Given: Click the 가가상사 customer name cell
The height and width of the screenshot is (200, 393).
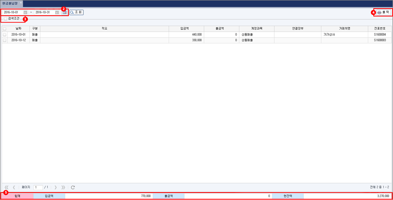Looking at the screenshot, I should pos(344,35).
